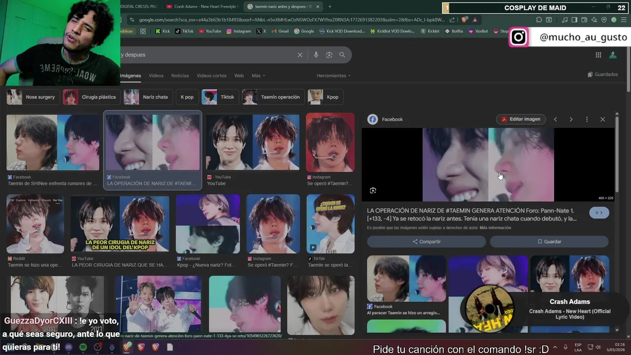This screenshot has width=631, height=355.
Task: Expand the Más search menu
Action: tap(258, 76)
